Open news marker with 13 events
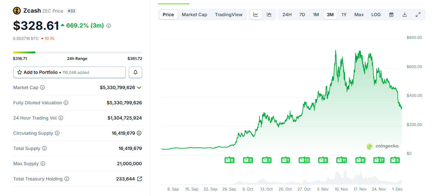Image resolution: width=434 pixels, height=196 pixels. click(304, 160)
